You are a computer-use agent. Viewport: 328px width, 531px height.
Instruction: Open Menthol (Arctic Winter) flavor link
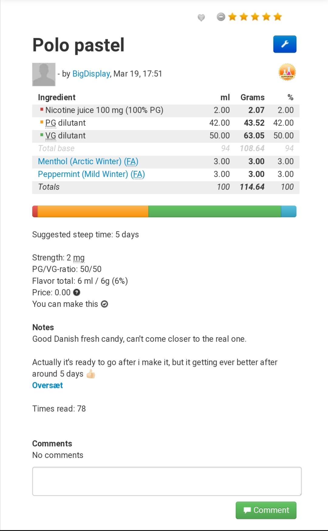(88, 161)
